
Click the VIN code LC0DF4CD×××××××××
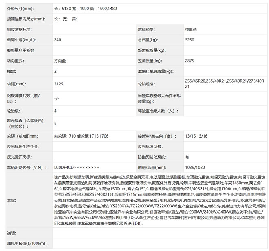click(76, 167)
